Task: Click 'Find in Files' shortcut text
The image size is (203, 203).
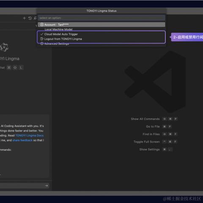Action: (151, 134)
